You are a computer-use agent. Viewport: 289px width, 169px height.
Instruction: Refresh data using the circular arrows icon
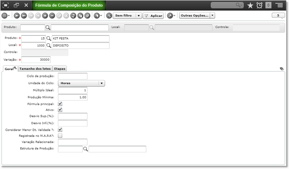(73, 16)
